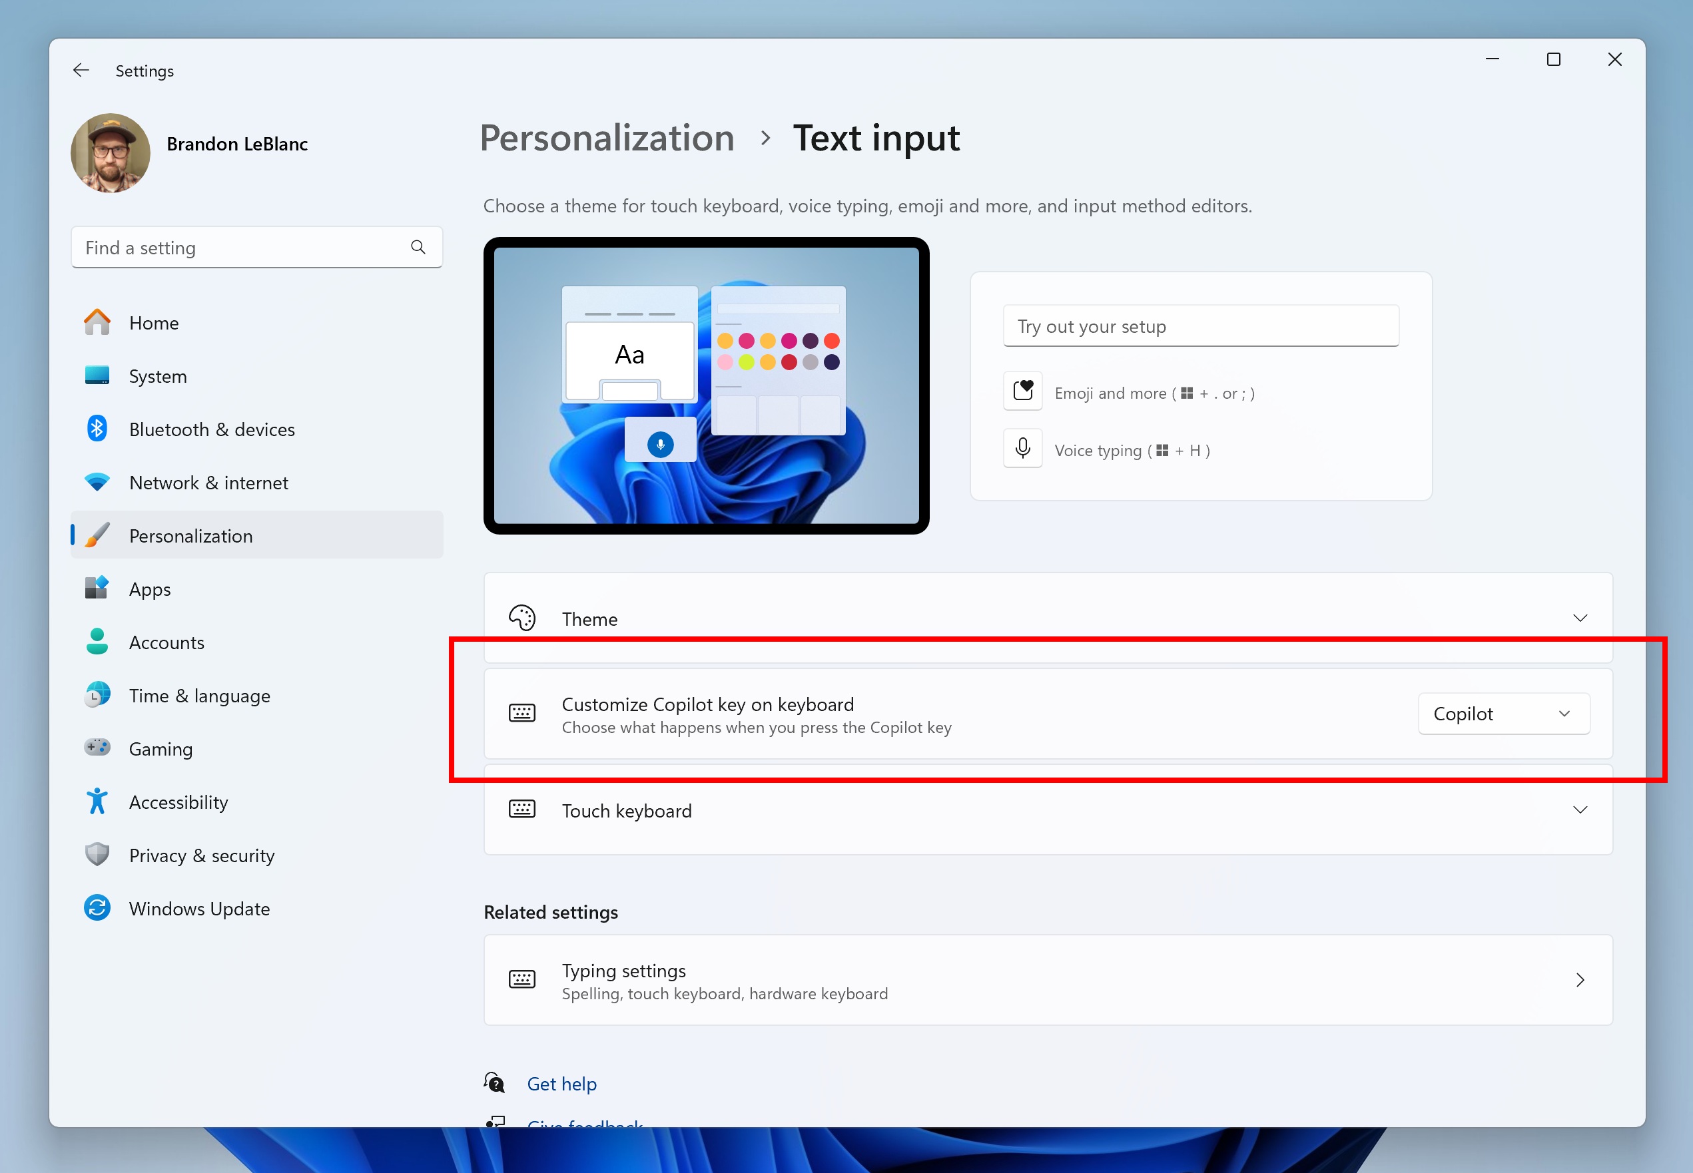Click the Gaming menu item in sidebar
Screen dimensions: 1693x1173
[160, 748]
